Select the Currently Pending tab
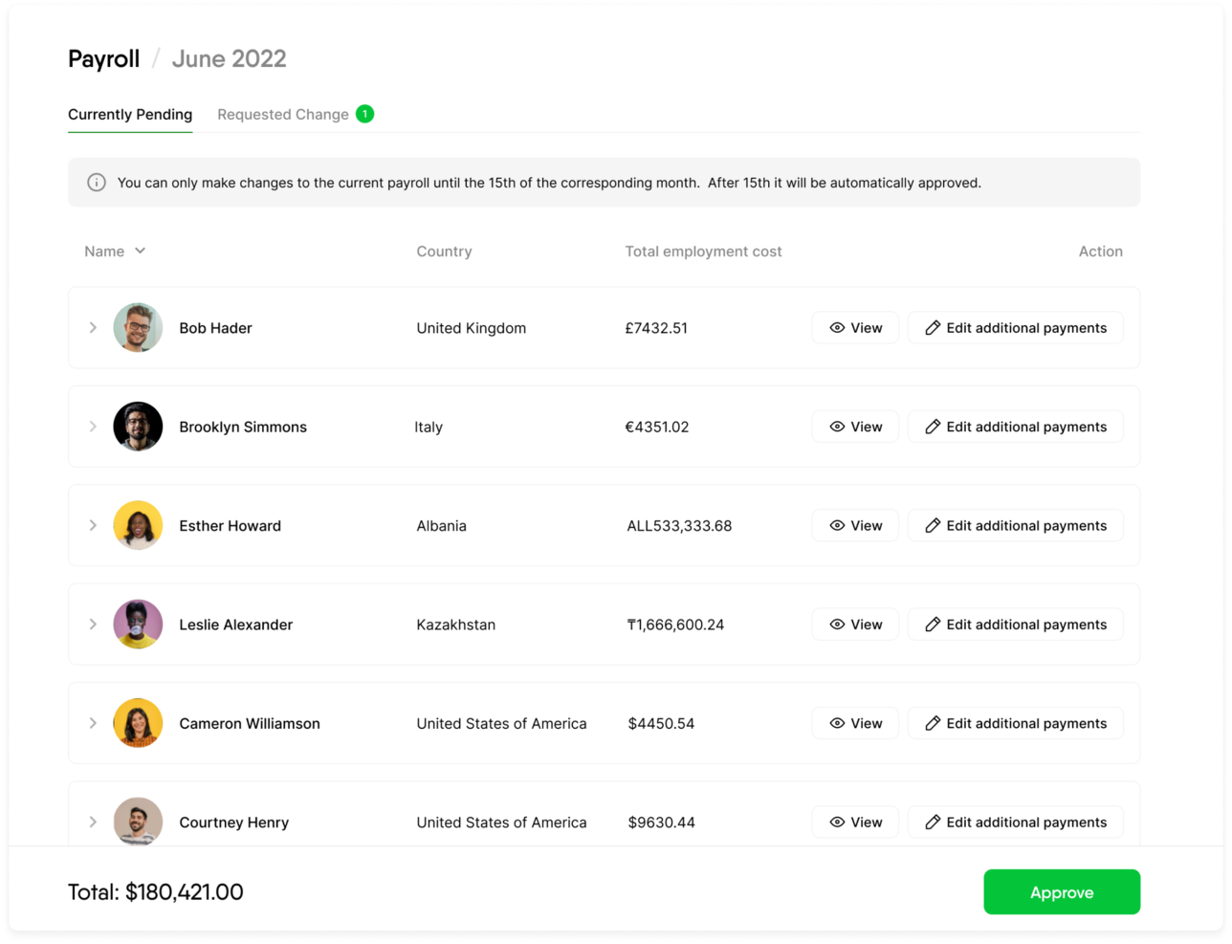The height and width of the screenshot is (944, 1232). pos(129,114)
